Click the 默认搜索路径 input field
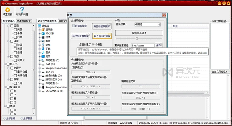The width and height of the screenshot is (232, 126). [143, 46]
